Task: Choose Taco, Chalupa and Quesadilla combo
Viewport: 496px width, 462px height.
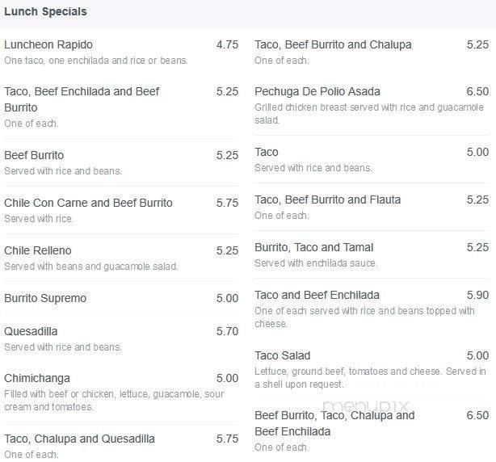Action: click(x=79, y=439)
